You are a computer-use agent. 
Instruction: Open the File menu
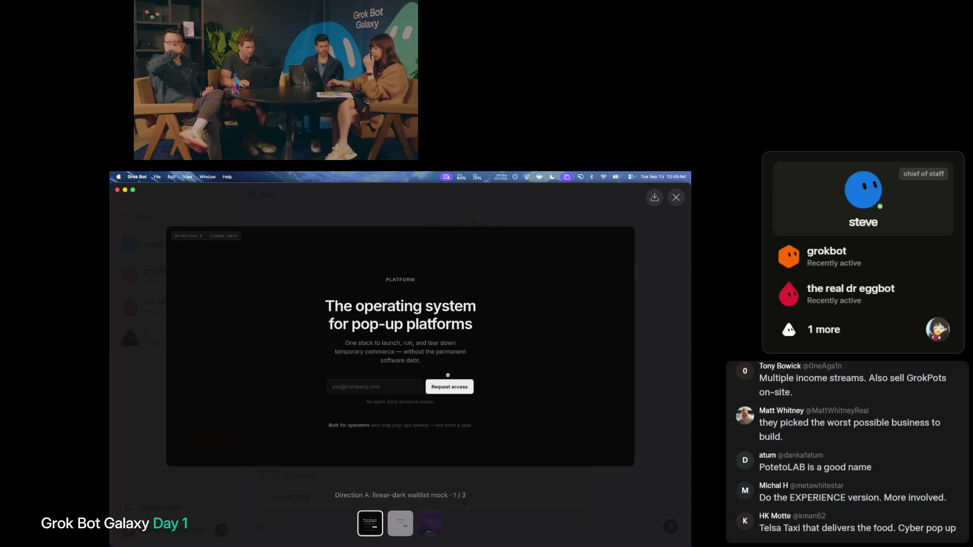pos(157,177)
